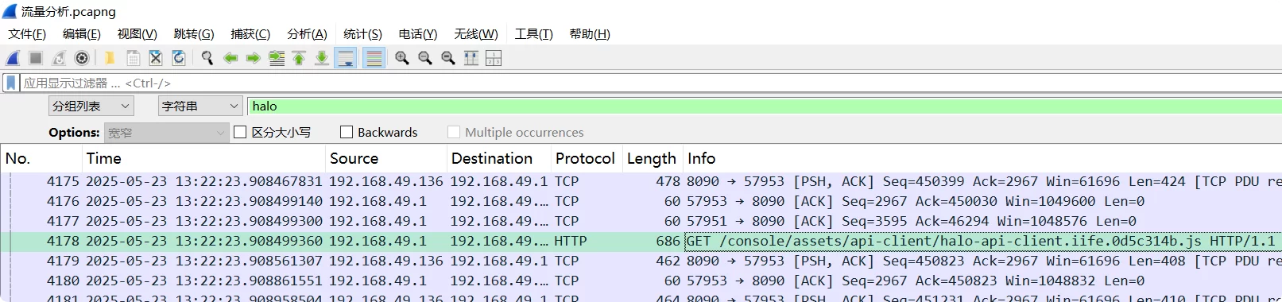
Task: Open the 电话(Y) menu
Action: [x=418, y=33]
